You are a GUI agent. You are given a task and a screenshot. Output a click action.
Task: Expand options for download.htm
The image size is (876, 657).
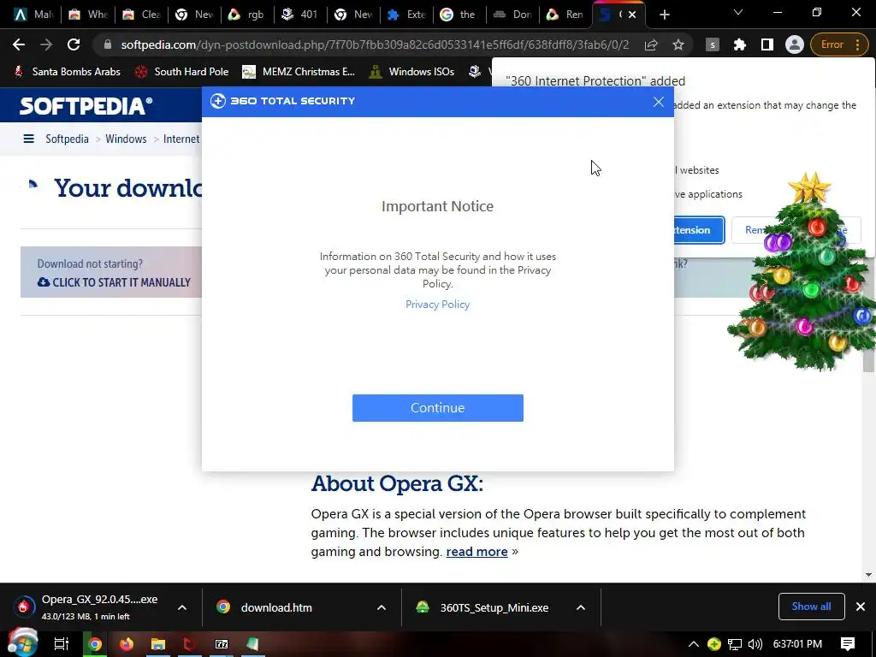[x=382, y=607]
